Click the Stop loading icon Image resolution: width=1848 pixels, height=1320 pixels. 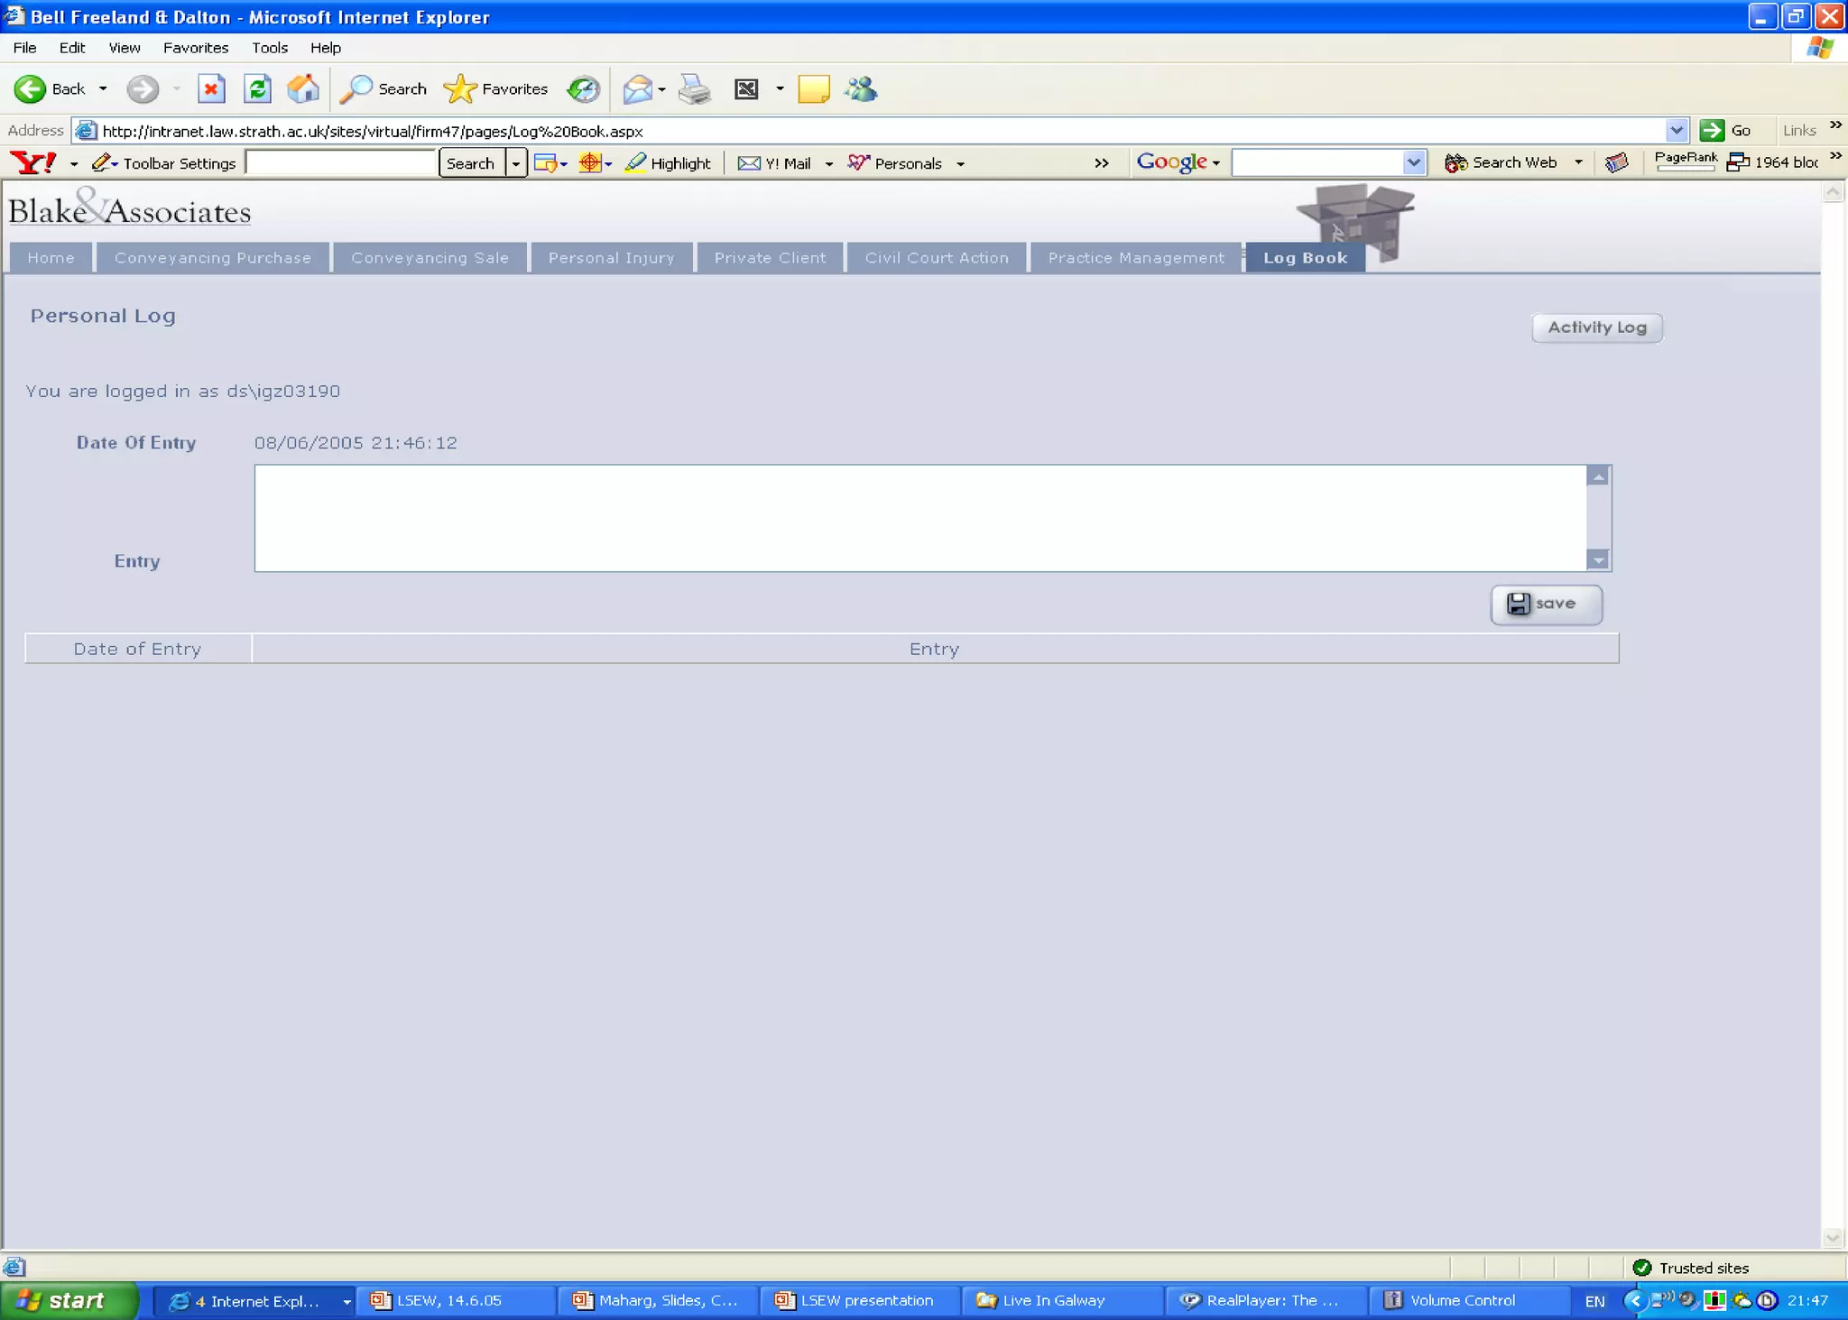211,88
